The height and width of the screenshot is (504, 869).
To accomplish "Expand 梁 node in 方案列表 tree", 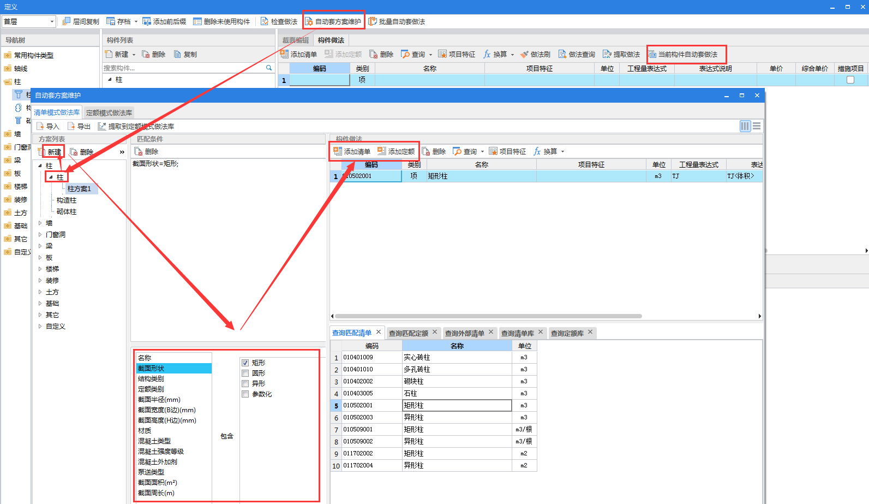I will point(40,246).
